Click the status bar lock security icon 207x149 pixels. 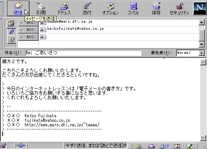point(4,146)
